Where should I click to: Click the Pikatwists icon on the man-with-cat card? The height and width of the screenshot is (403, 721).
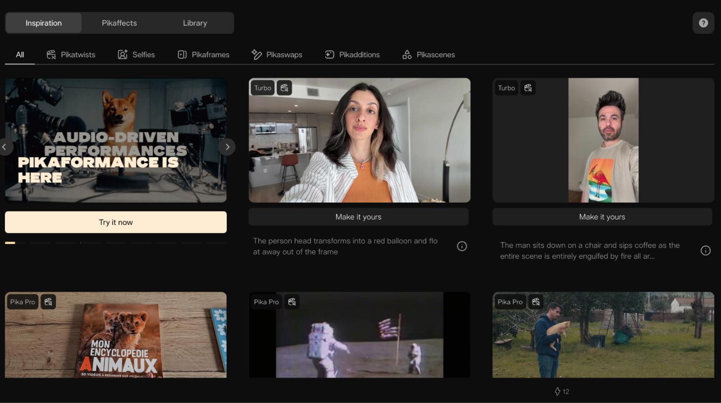coord(536,302)
